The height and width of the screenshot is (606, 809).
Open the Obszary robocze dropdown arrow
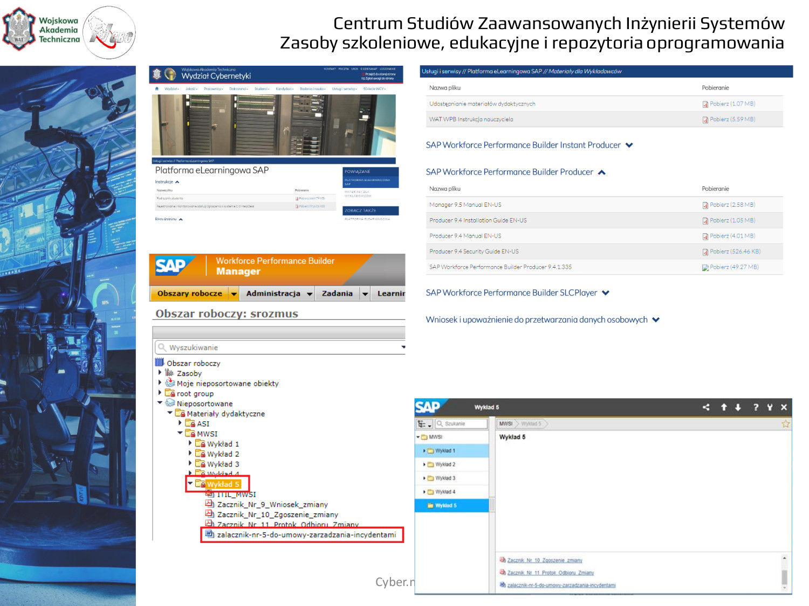click(234, 294)
